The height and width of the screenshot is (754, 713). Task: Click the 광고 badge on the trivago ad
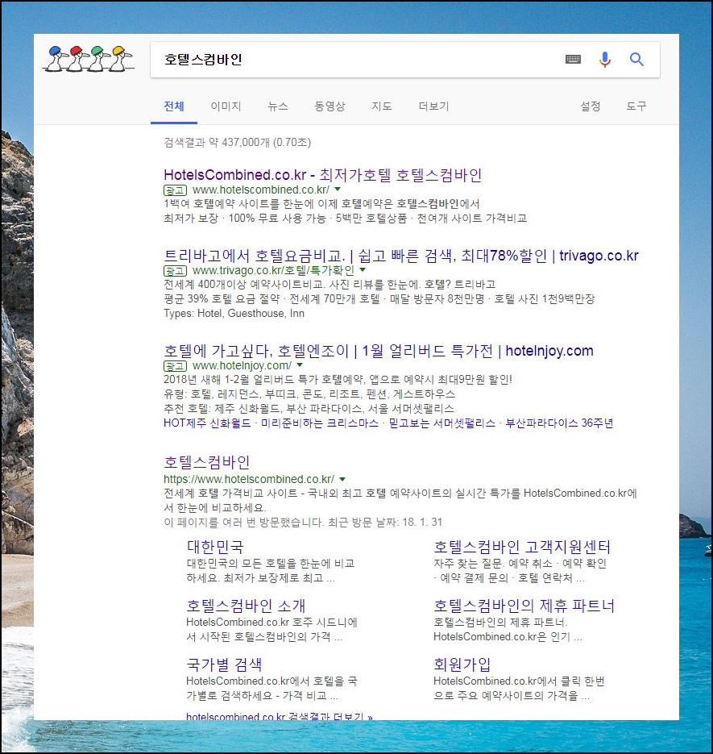[x=175, y=271]
